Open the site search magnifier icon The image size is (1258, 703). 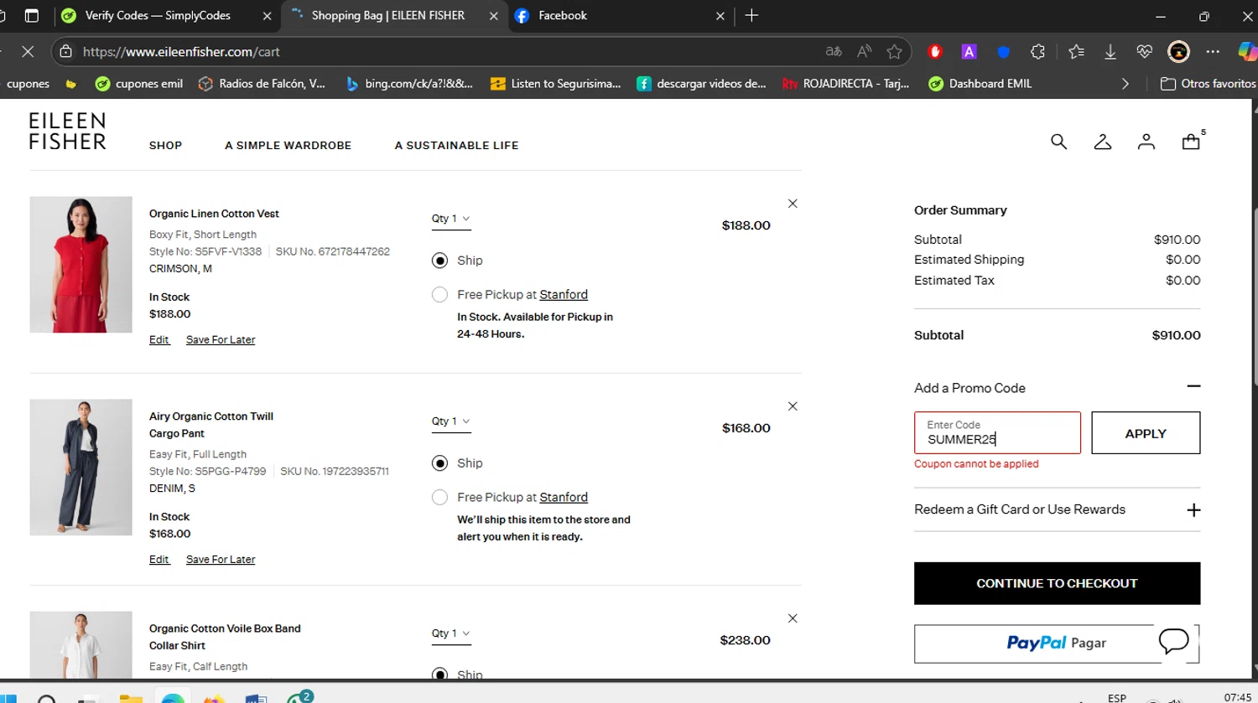click(1058, 142)
